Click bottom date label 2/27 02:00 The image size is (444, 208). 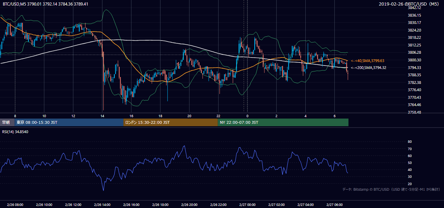[x=276, y=205]
